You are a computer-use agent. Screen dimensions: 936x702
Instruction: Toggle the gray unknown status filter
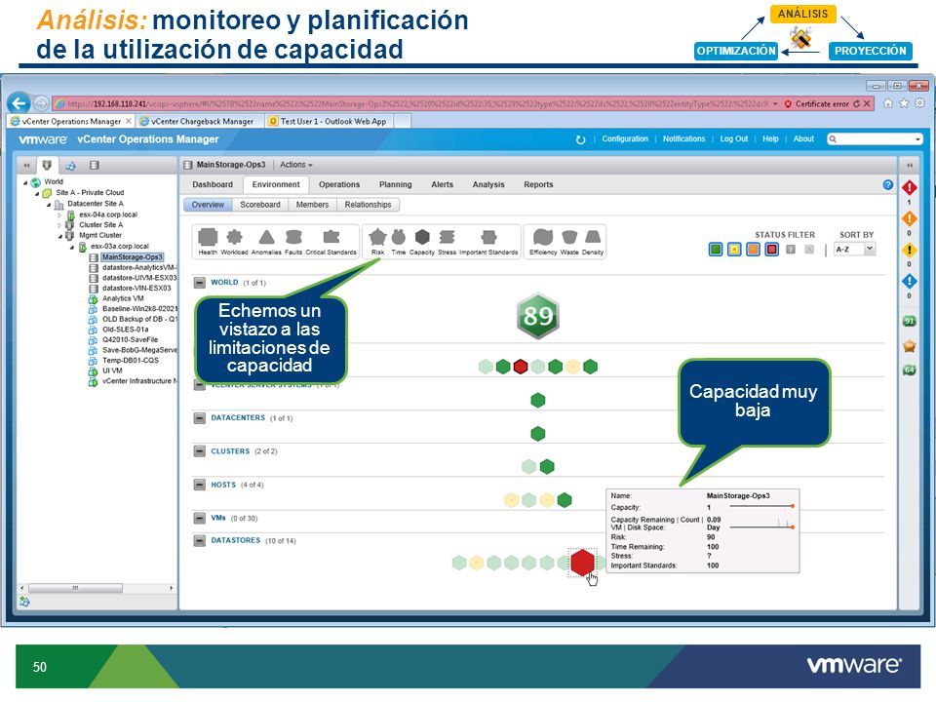[x=791, y=249]
